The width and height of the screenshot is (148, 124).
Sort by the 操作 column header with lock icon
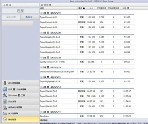click(x=82, y=8)
